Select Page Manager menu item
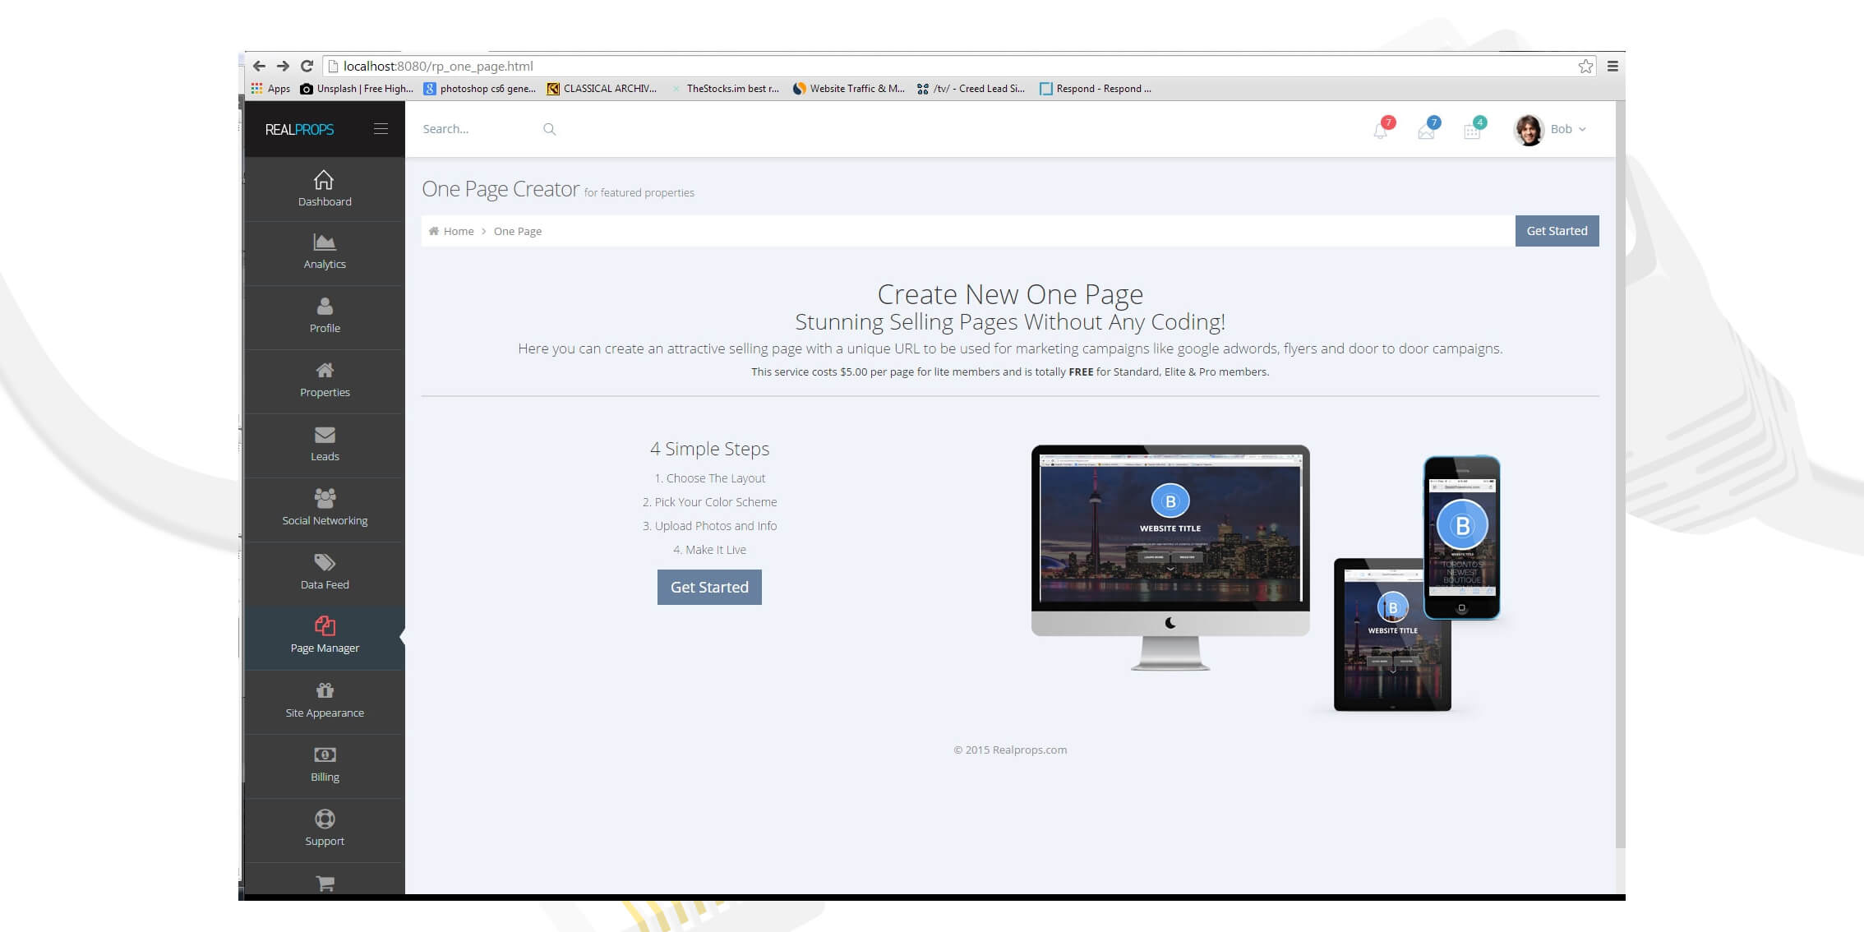Image resolution: width=1864 pixels, height=932 pixels. pos(325,636)
